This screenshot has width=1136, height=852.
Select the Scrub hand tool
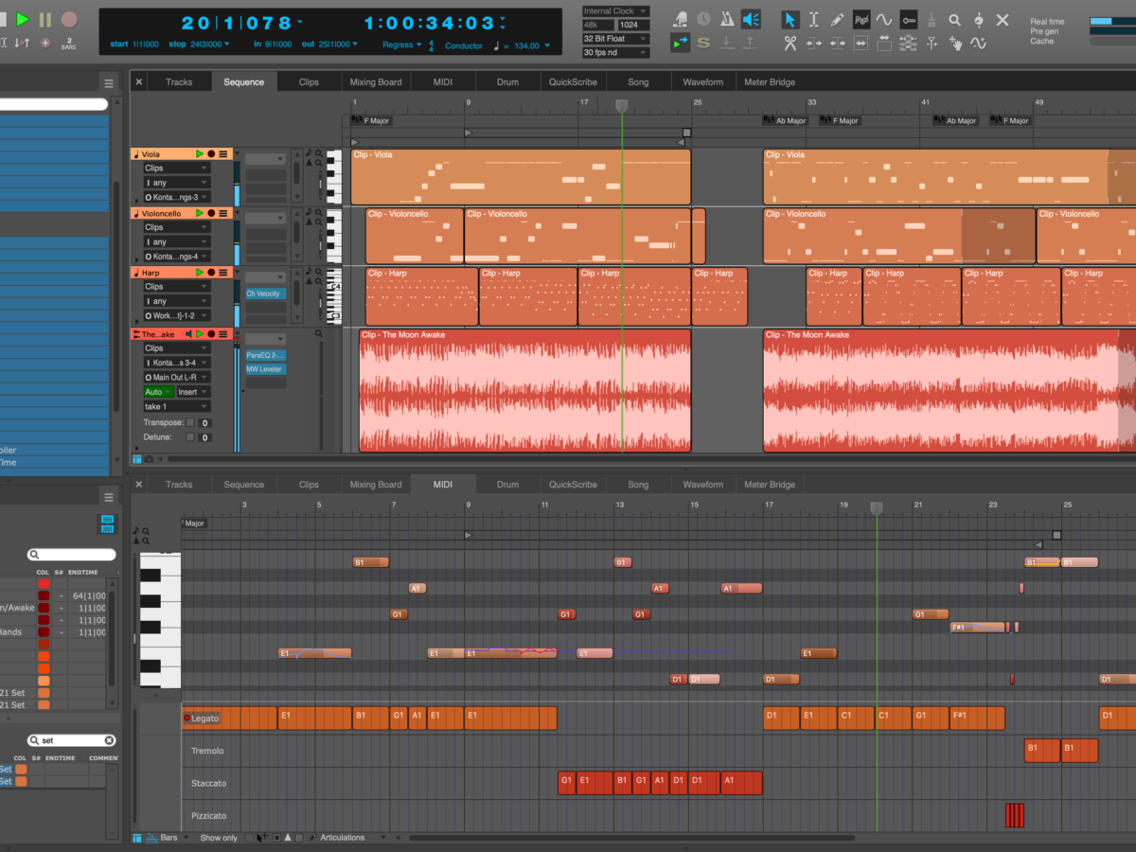coord(955,44)
